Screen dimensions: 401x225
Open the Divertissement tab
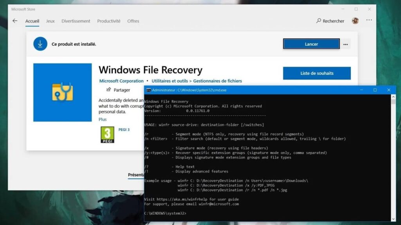click(x=76, y=21)
